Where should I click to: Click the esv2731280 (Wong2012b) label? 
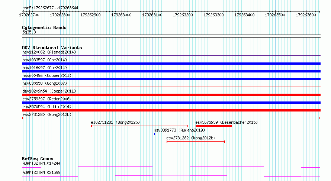pos(47,114)
